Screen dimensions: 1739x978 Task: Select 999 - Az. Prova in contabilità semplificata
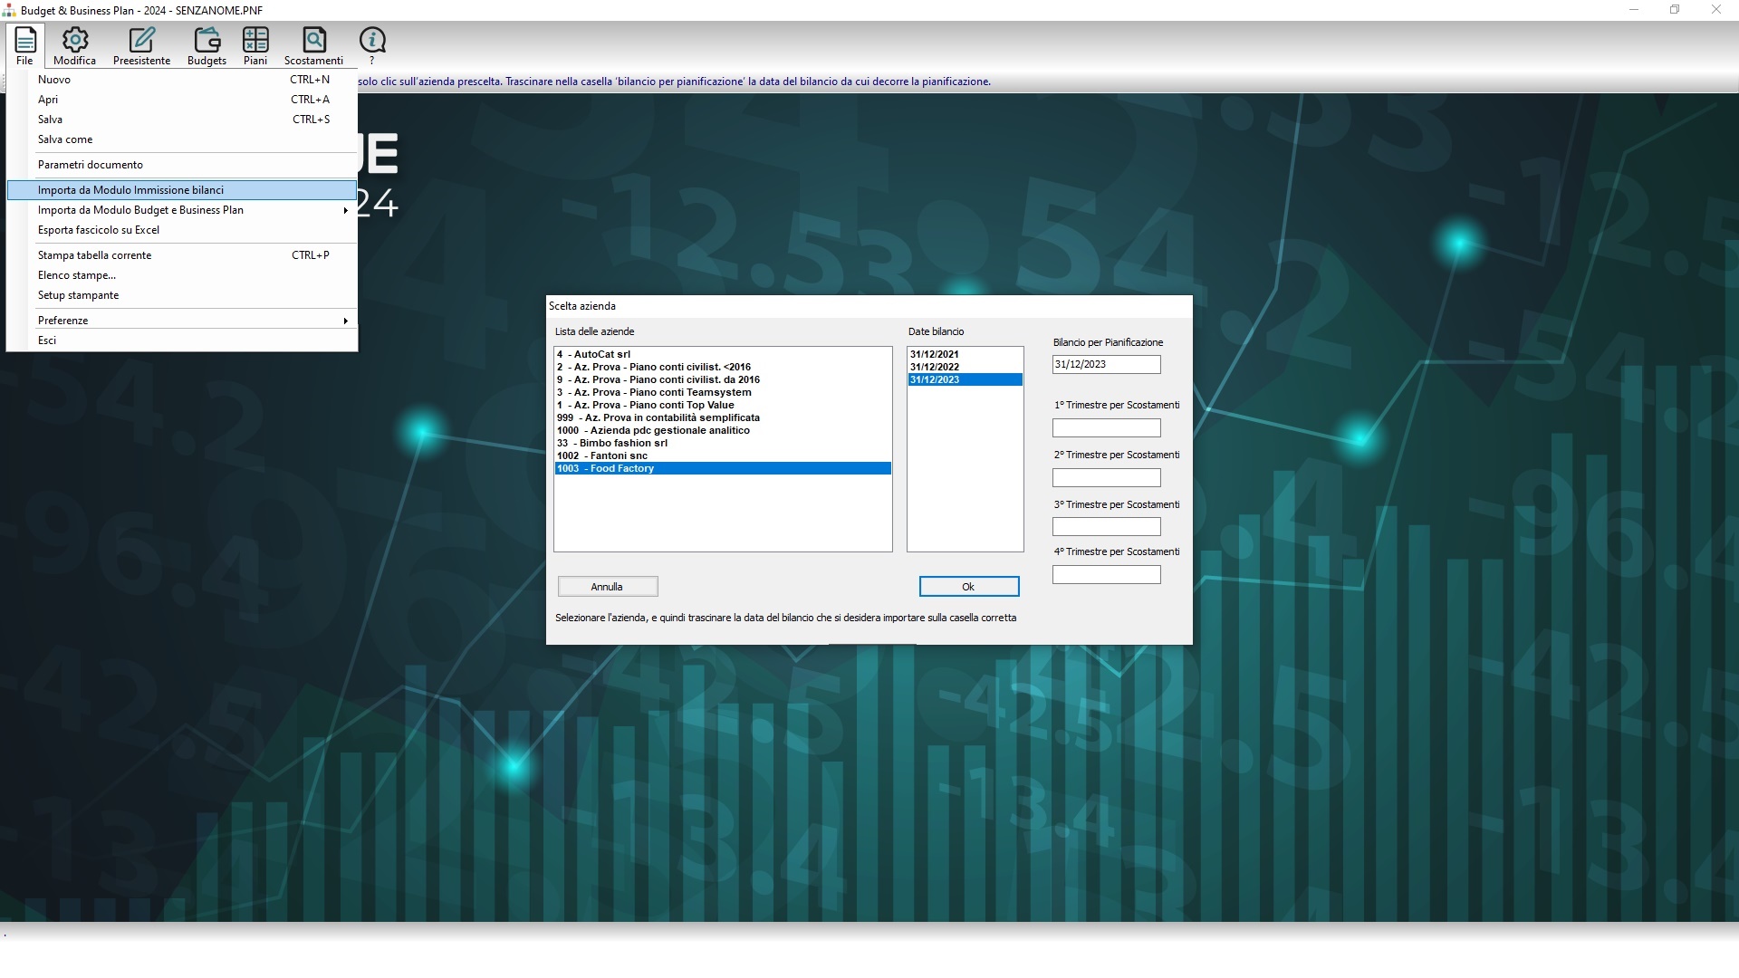[723, 417]
